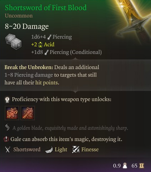Click the Shortsword of First Blood title

coord(46,7)
